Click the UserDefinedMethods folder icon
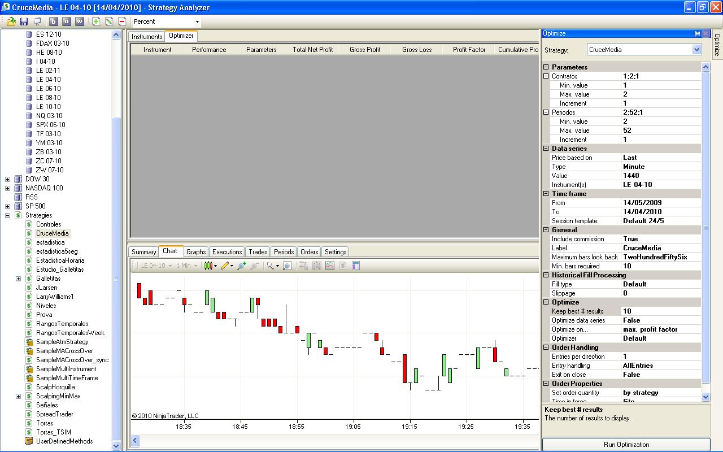Screen dimensions: 723x452 (29, 441)
